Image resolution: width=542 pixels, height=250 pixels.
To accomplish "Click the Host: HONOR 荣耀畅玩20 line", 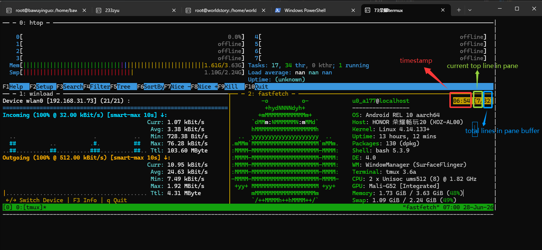I will click(x=408, y=122).
